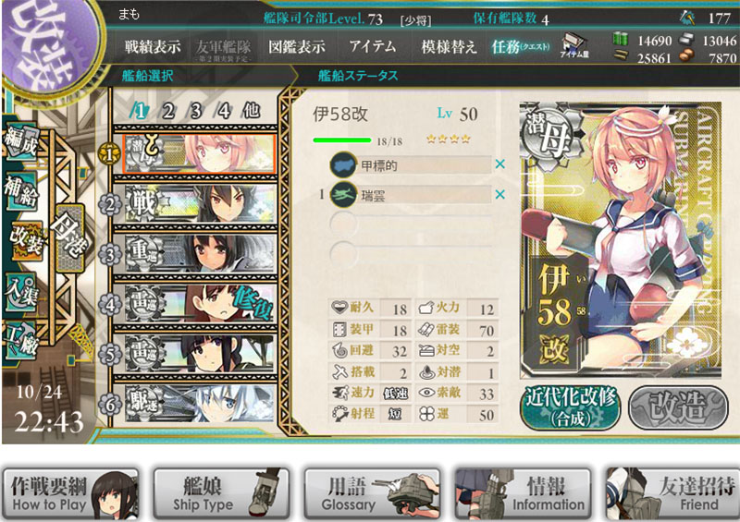Image resolution: width=740 pixels, height=522 pixels.
Task: Select the 他 (other ships) tab
Action: pyautogui.click(x=252, y=111)
